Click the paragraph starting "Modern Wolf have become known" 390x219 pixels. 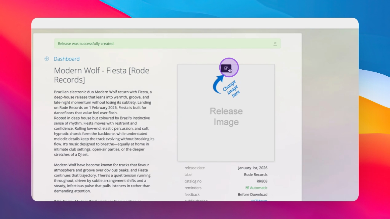tap(103, 178)
